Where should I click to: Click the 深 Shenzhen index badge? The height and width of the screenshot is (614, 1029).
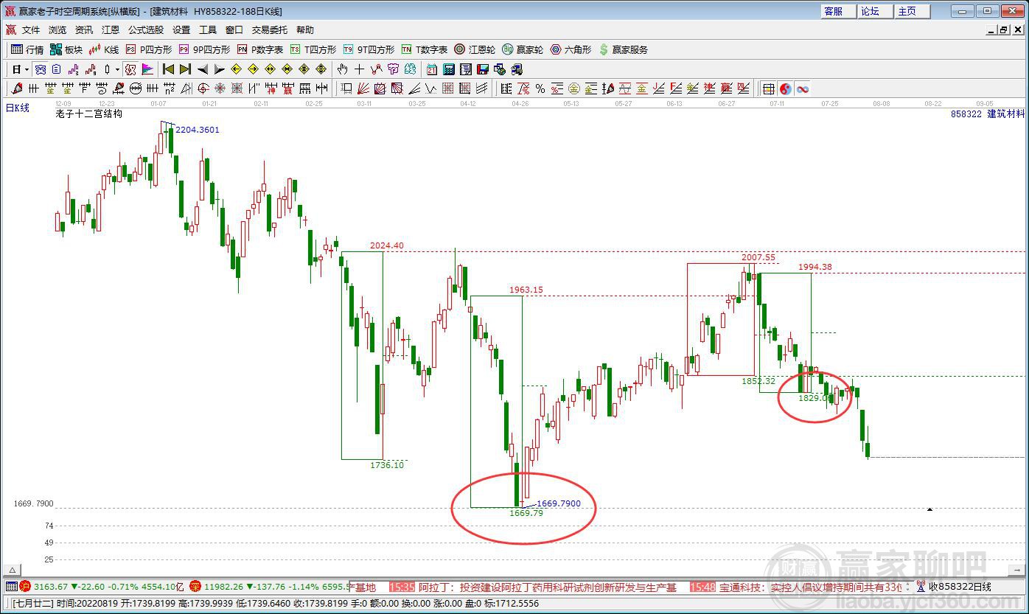[195, 587]
